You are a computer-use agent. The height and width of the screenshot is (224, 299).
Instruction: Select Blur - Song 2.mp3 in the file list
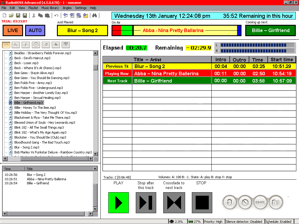[27, 147]
